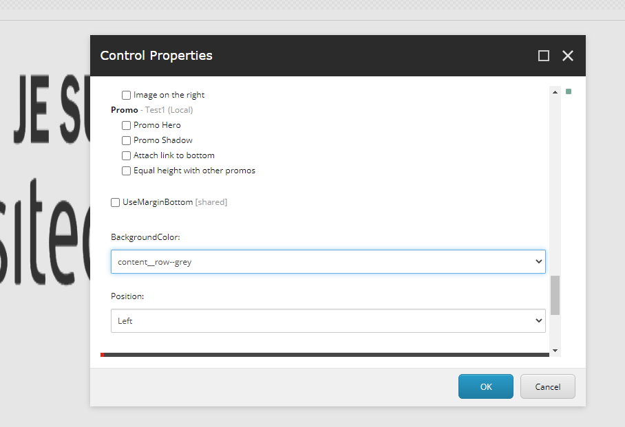Click the small green square indicator
This screenshot has width=625, height=427.
click(569, 91)
